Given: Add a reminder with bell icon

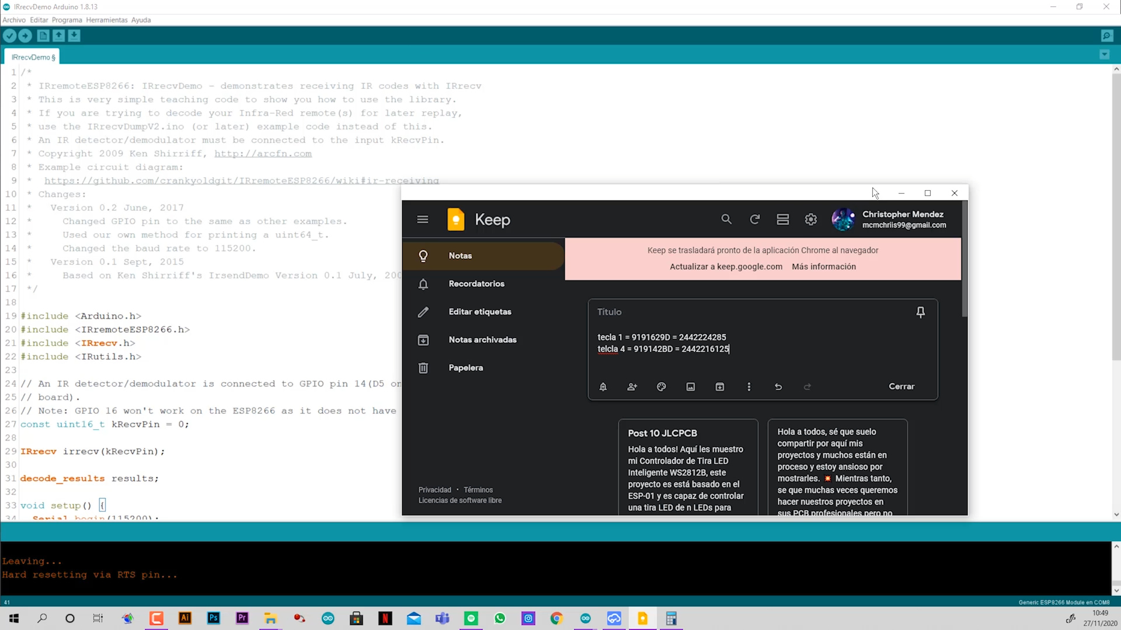Looking at the screenshot, I should pos(603,387).
